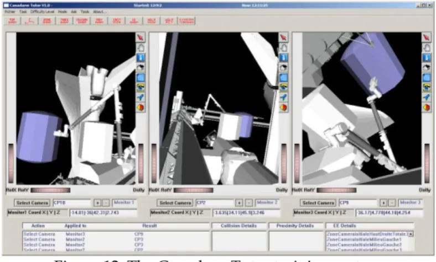Click the cube view icon in Monitor 2
Image resolution: width=436 pixels, height=262 pixels.
[x=283, y=68]
